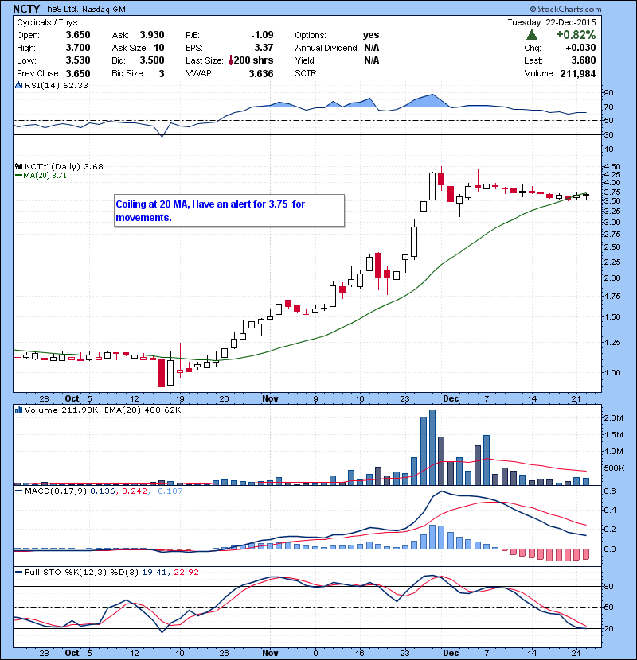Click the Volume value 211,984
The image size is (637, 660).
577,74
